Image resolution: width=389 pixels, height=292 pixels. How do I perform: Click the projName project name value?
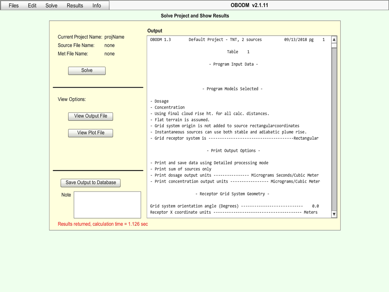(114, 37)
